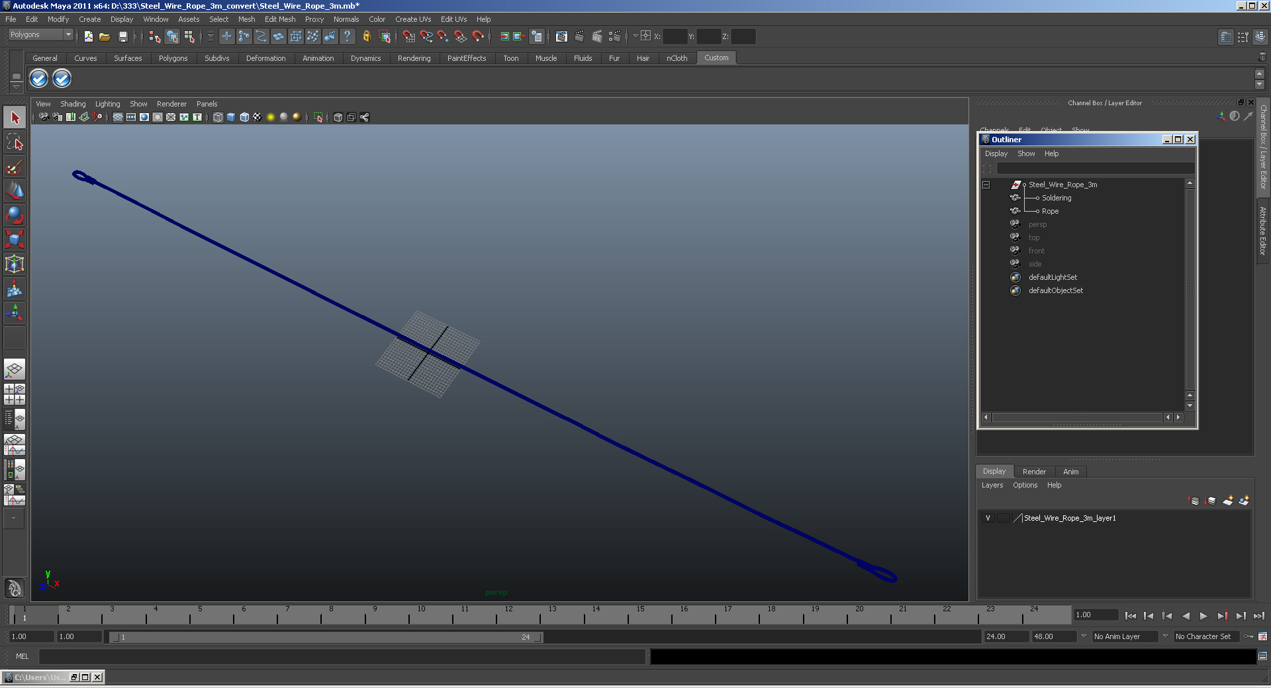Toggle textured checker display icon
This screenshot has height=688, width=1271.
tap(258, 117)
